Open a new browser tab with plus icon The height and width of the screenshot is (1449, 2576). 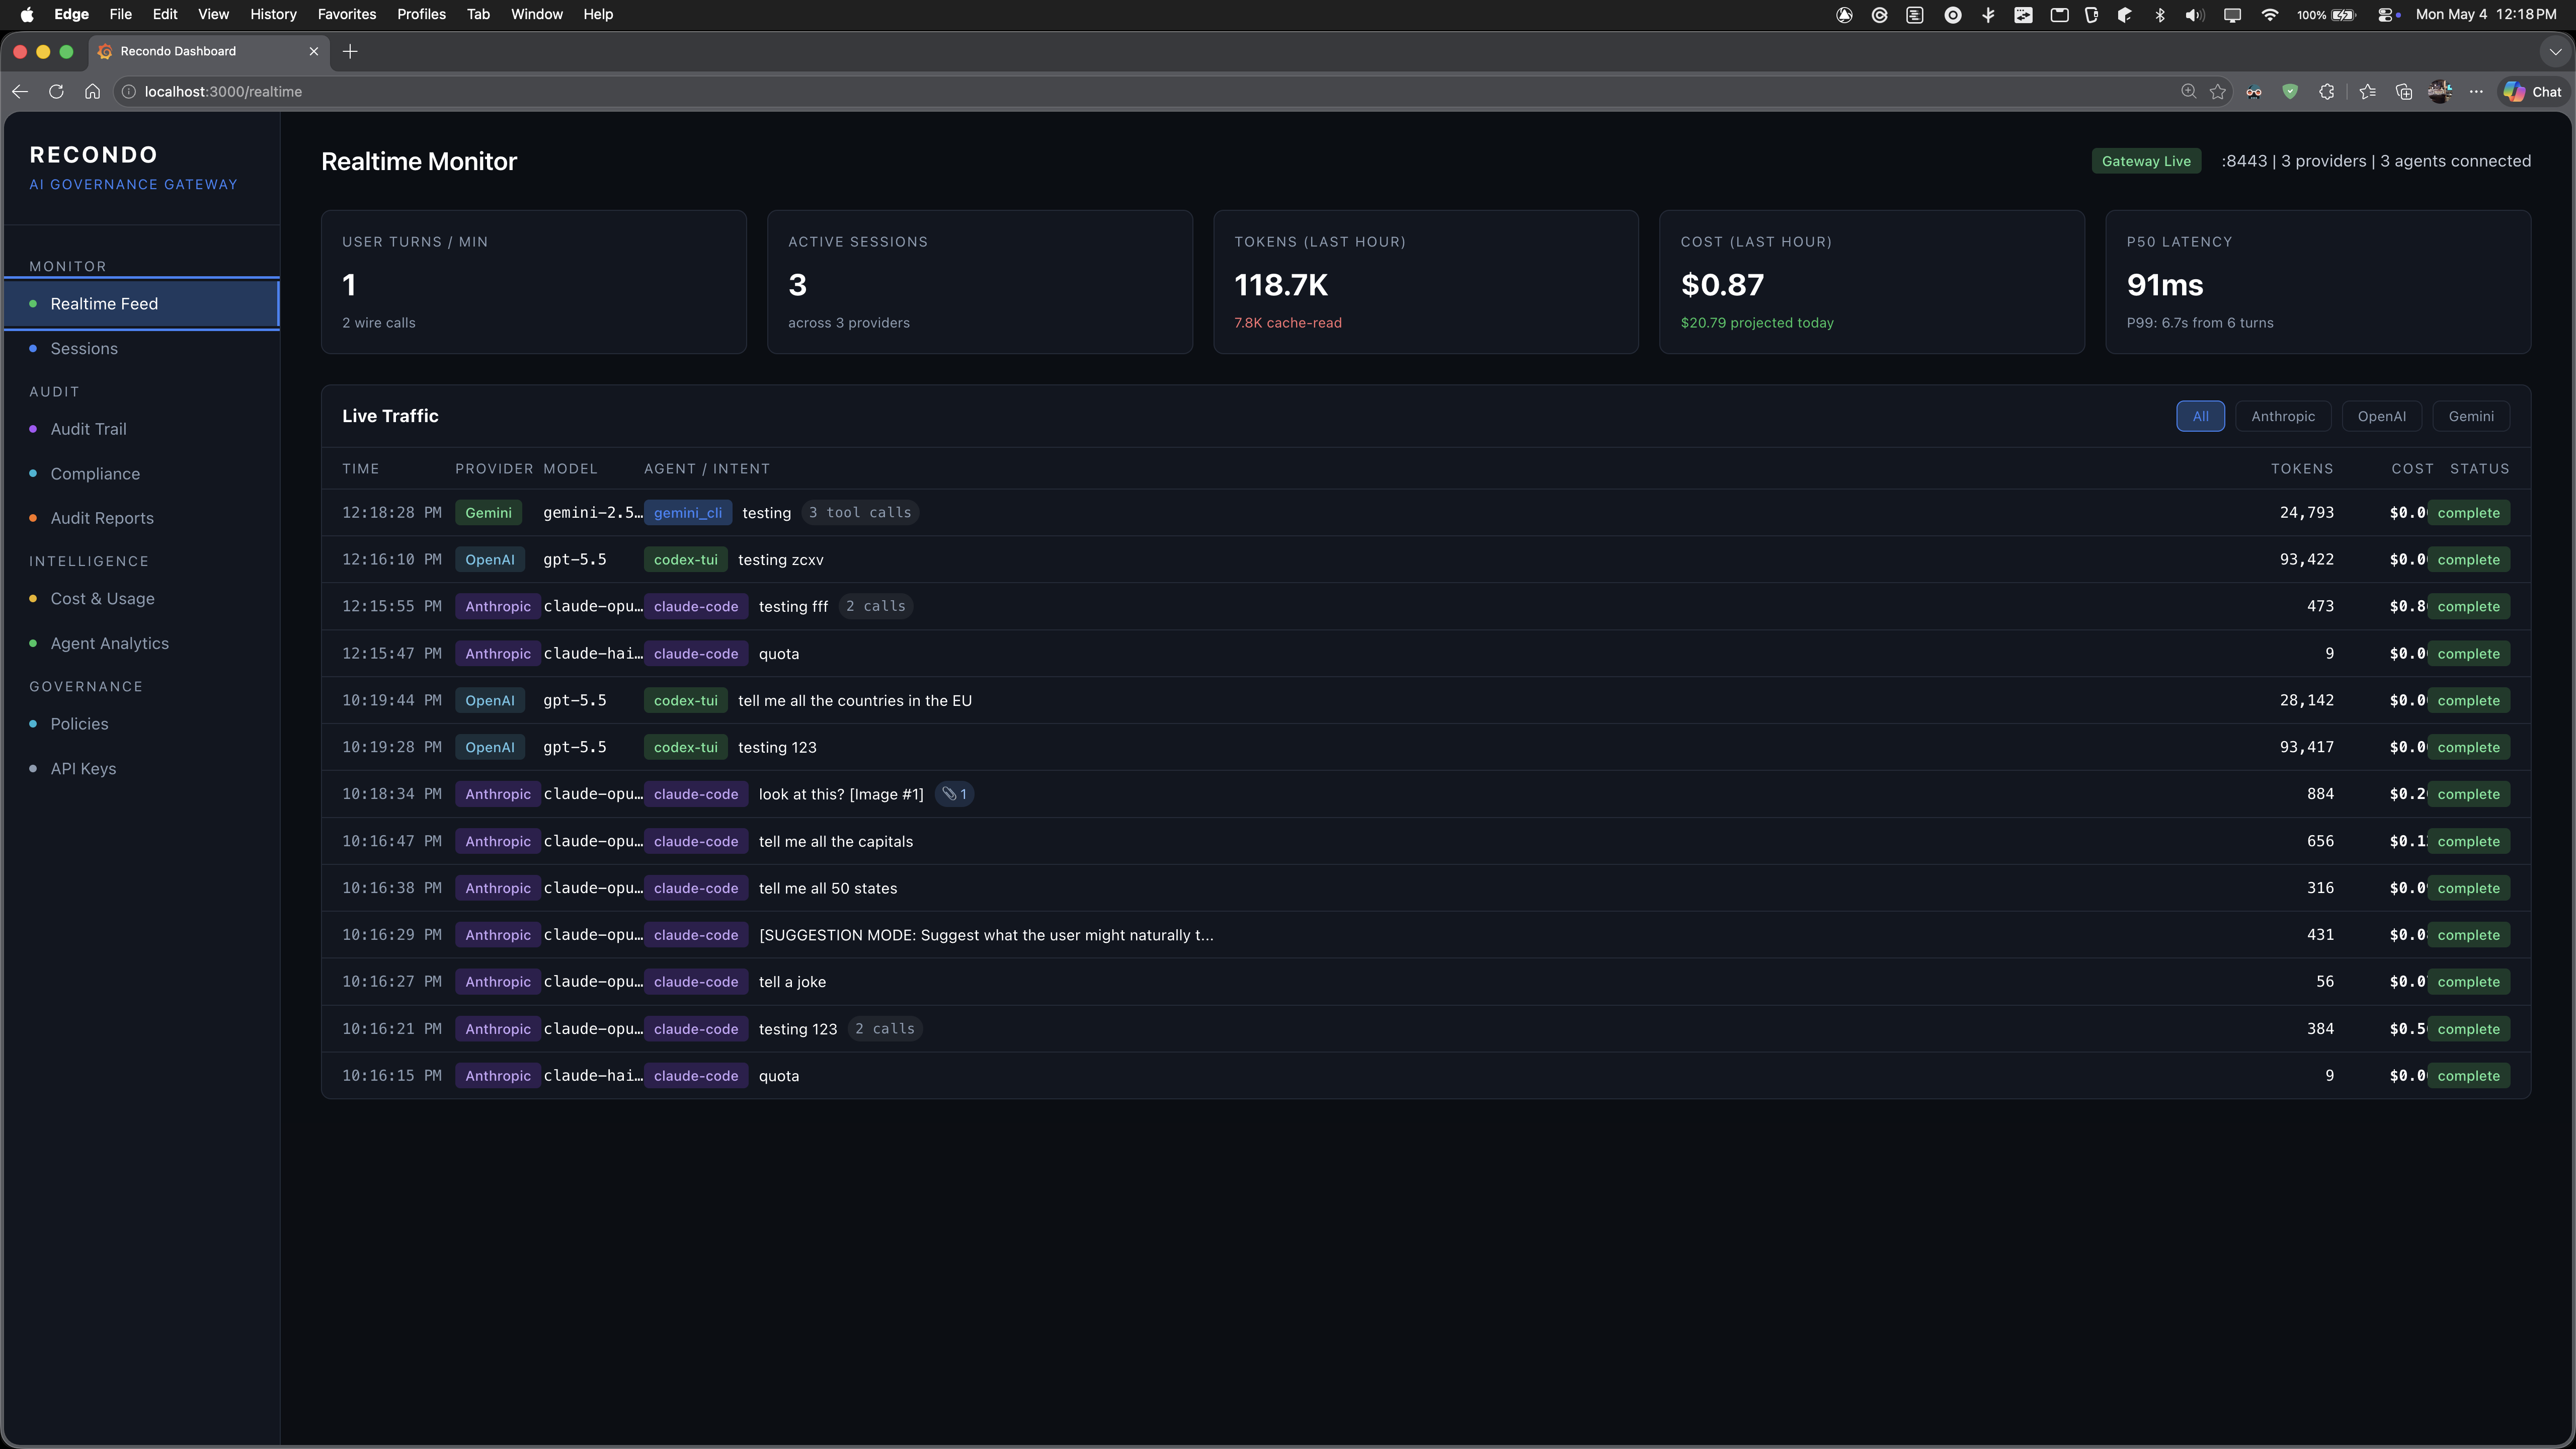(350, 51)
